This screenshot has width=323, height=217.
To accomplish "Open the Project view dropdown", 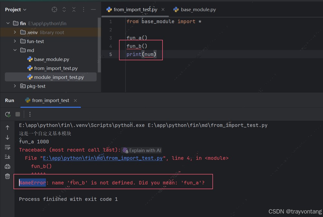I will (16, 10).
